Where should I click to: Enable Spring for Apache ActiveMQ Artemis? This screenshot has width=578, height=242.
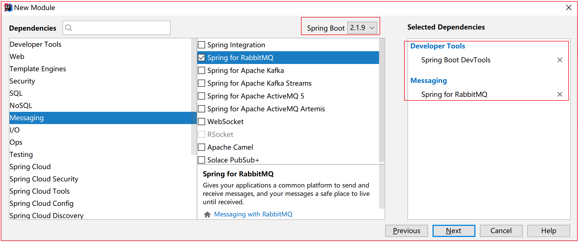[201, 109]
